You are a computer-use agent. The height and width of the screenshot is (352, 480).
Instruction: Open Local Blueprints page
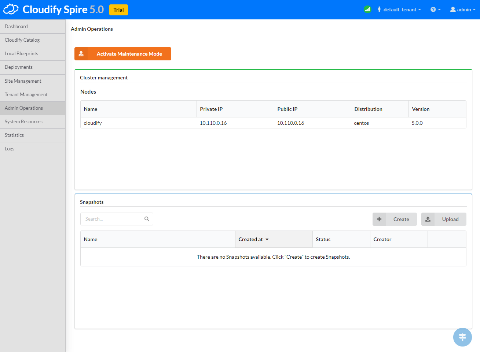(33, 54)
